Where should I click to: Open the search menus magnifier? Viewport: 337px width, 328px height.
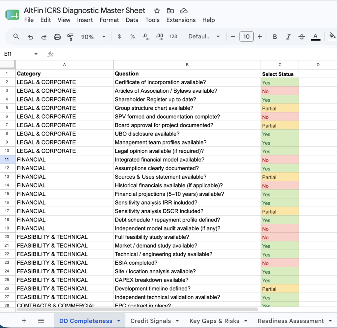[16, 37]
